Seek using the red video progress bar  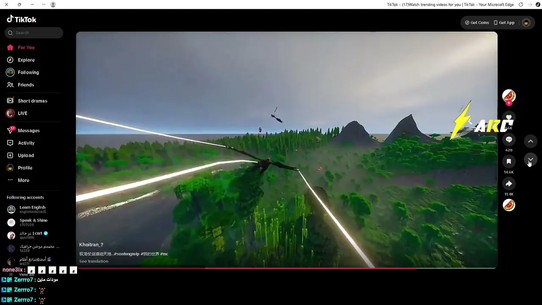(287, 268)
